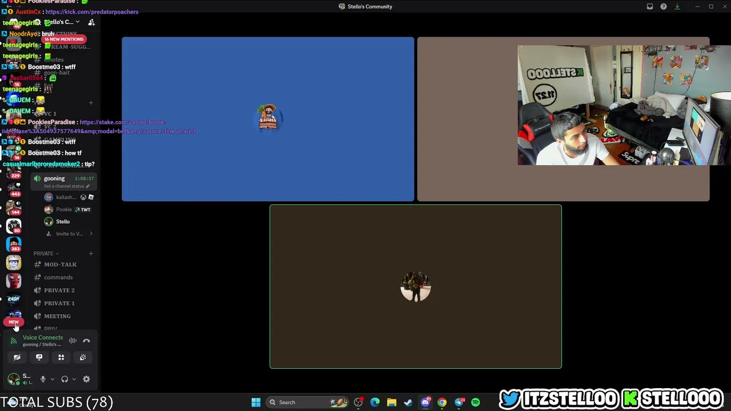Click the taskbar Search box
Image resolution: width=731 pixels, height=411 pixels.
pyautogui.click(x=308, y=402)
